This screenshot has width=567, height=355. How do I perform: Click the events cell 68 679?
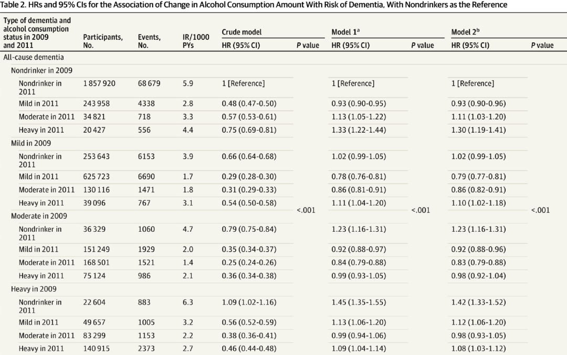pos(149,83)
